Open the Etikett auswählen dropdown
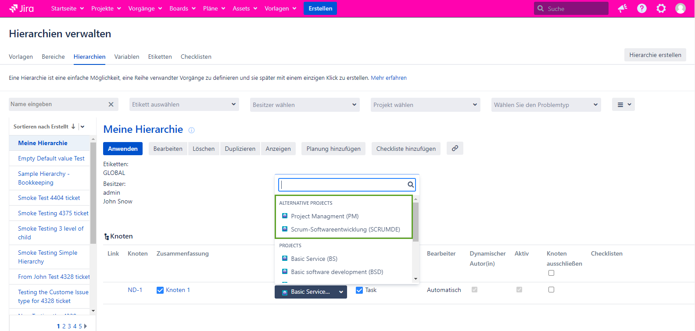 (184, 104)
